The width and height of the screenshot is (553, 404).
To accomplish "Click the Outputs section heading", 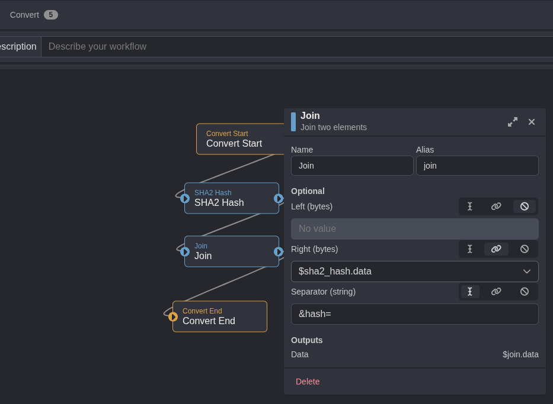I will [307, 340].
